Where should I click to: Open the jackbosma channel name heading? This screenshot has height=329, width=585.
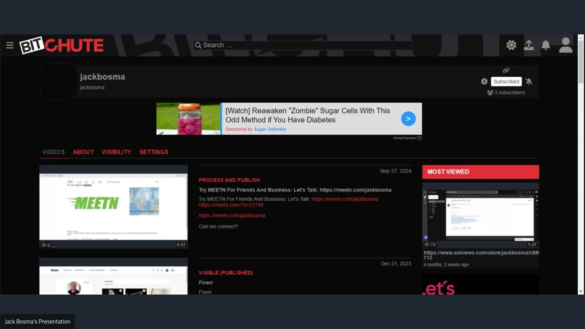tap(102, 77)
